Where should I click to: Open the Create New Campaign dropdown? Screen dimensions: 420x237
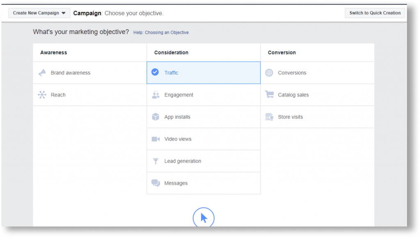click(x=39, y=13)
